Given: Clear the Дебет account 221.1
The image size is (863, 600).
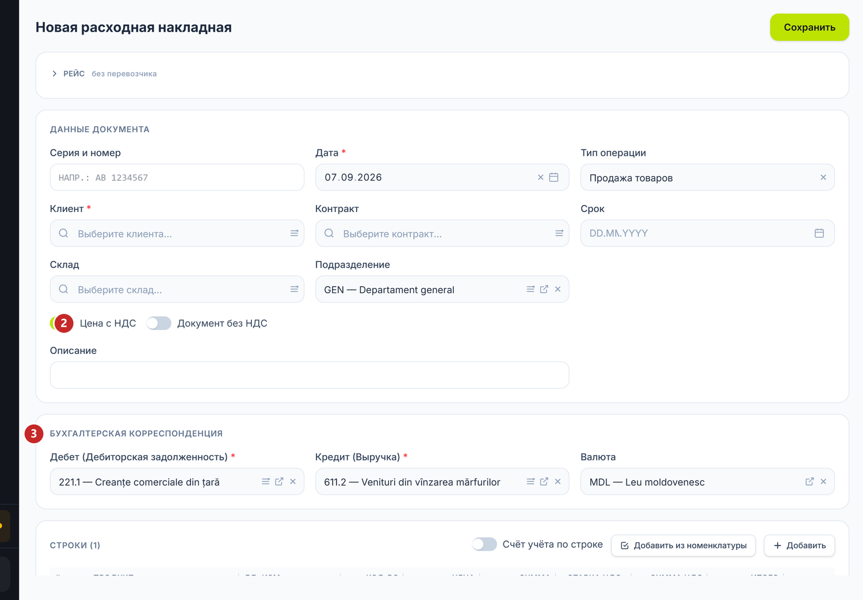Looking at the screenshot, I should coord(293,482).
